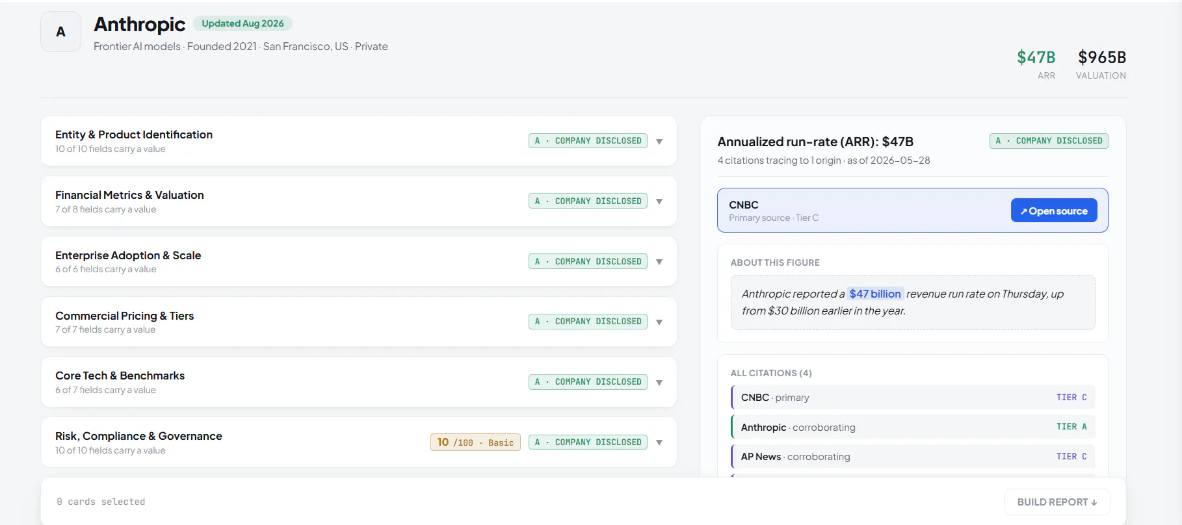This screenshot has height=525, width=1182.
Task: Click the 'Risk, Compliance & Governance' title
Action: 138,436
